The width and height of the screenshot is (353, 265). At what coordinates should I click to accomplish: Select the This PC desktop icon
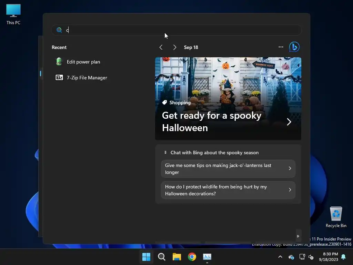[13, 14]
